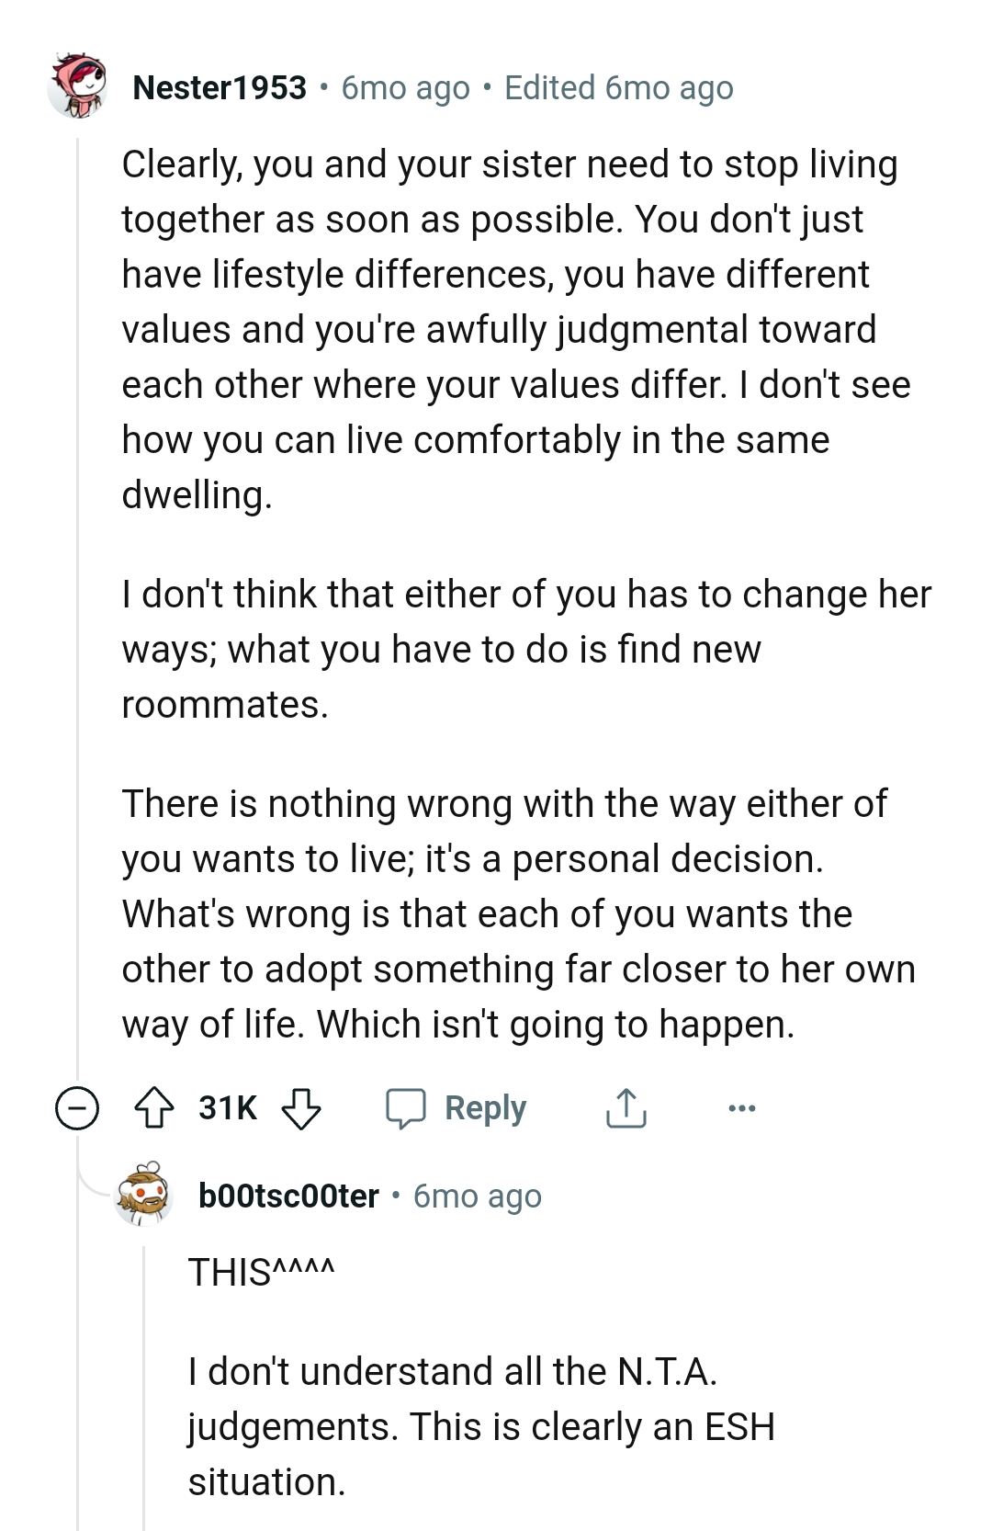Select the paragraph about finding new roommates
The image size is (992, 1531).
pyautogui.click(x=525, y=649)
